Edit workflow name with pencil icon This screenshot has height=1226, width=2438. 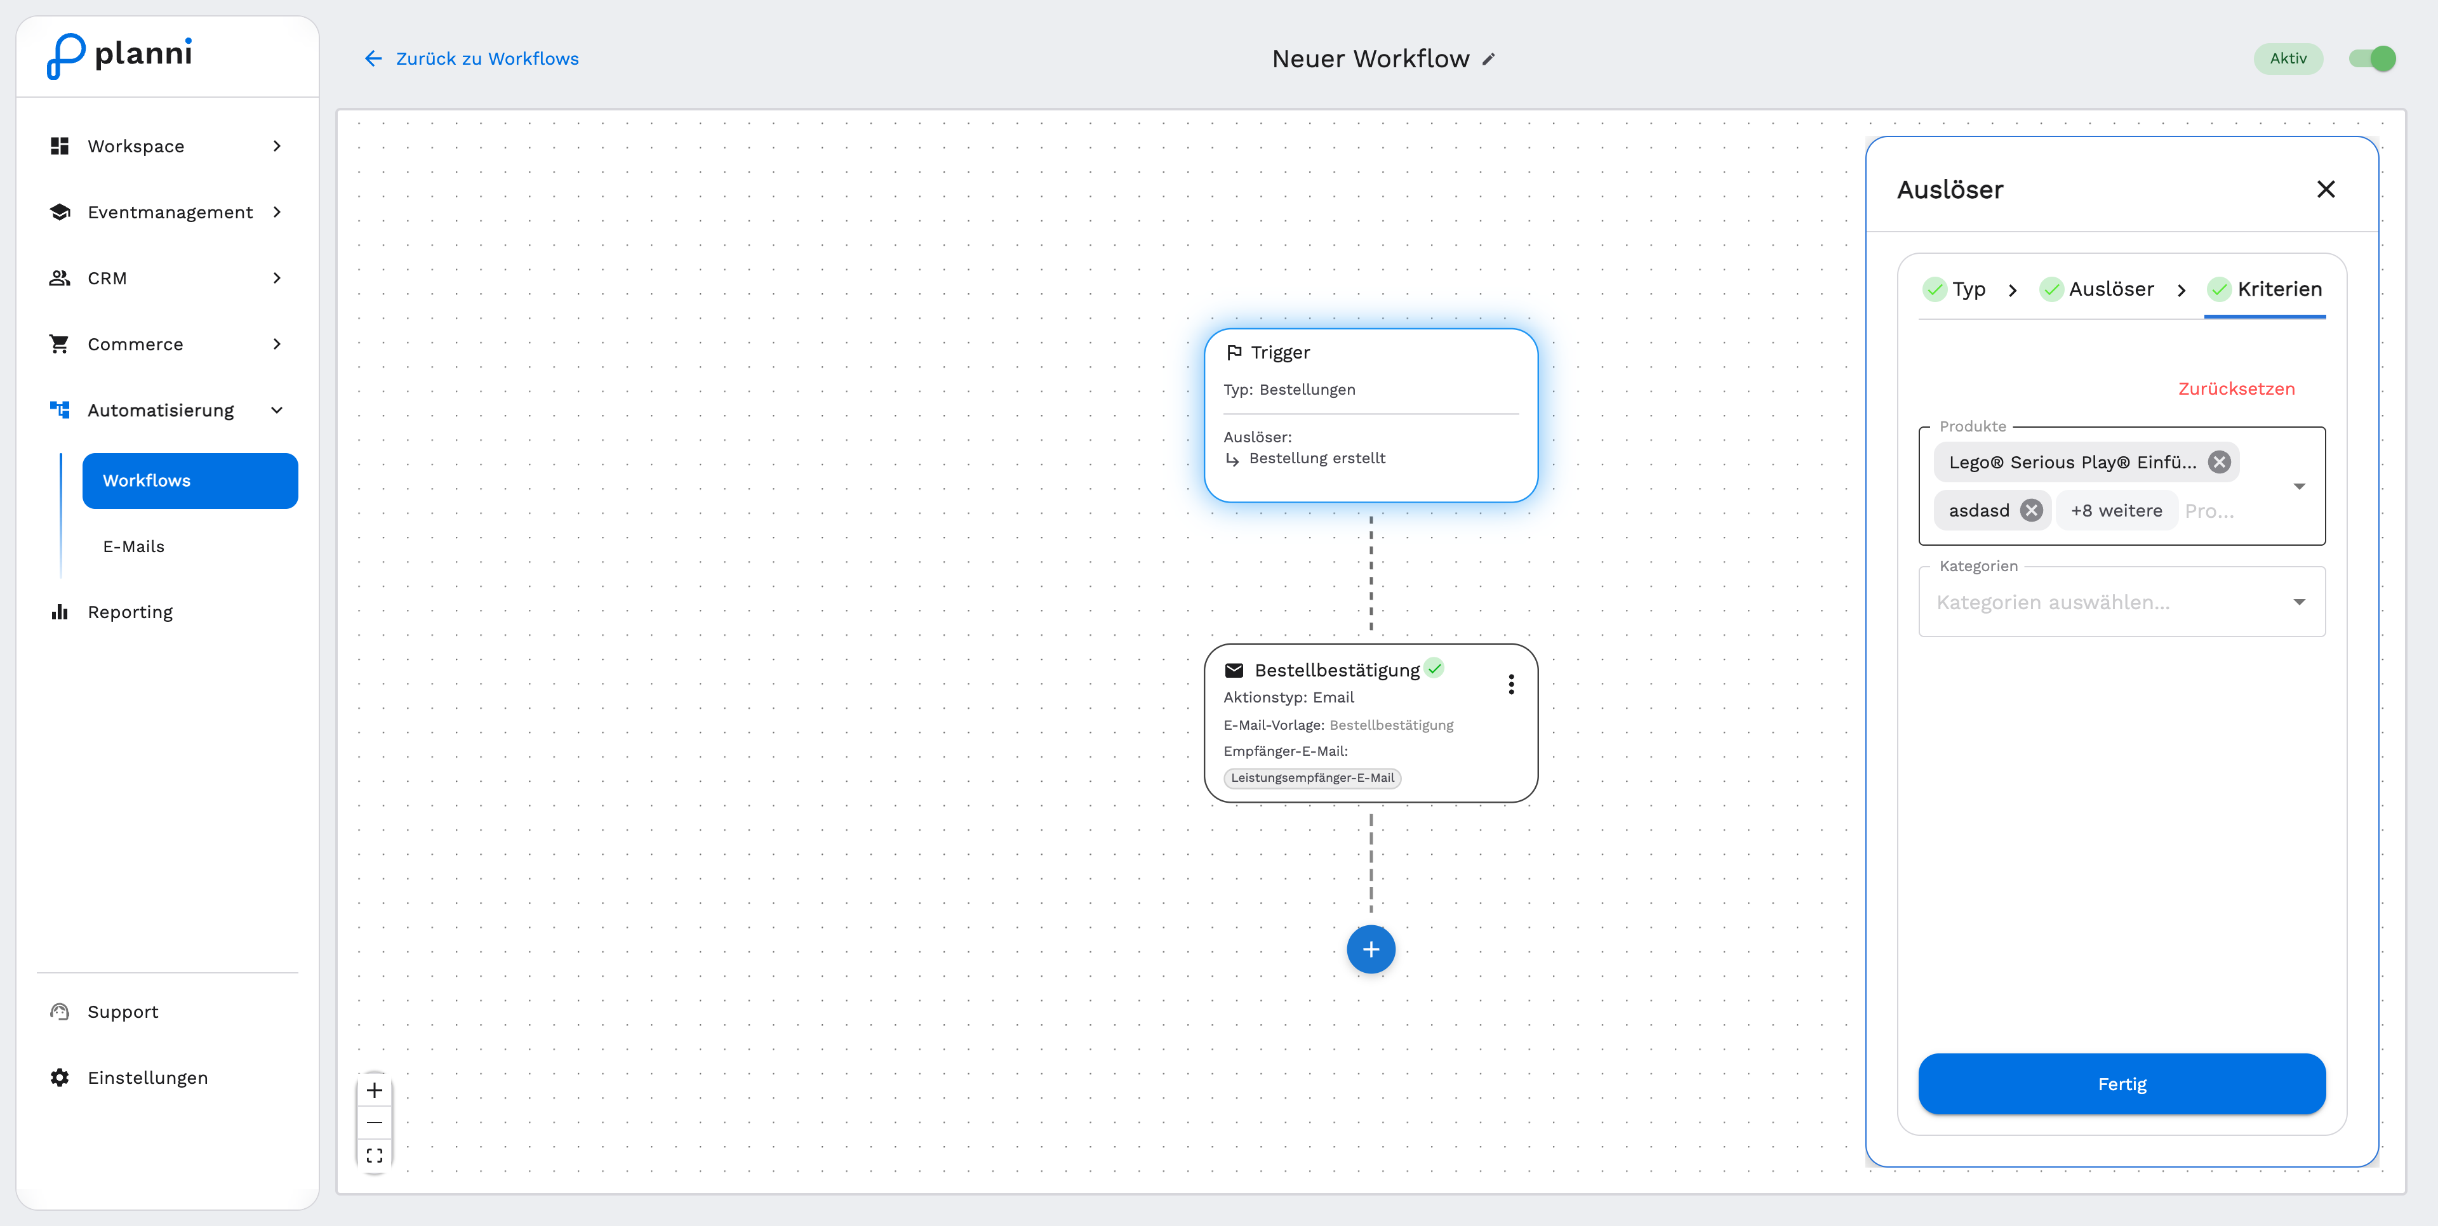pos(1489,58)
